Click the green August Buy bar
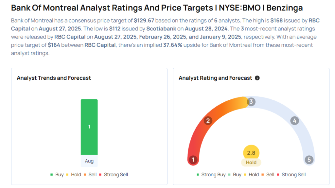The image size is (335, 188). (x=89, y=127)
